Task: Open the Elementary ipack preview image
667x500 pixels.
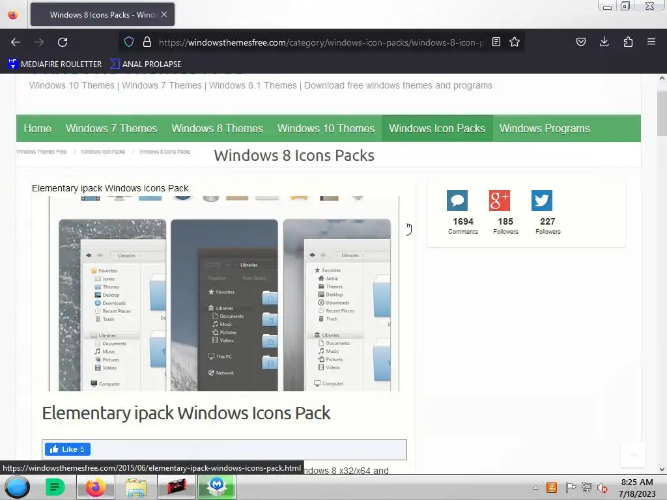Action: (x=224, y=294)
